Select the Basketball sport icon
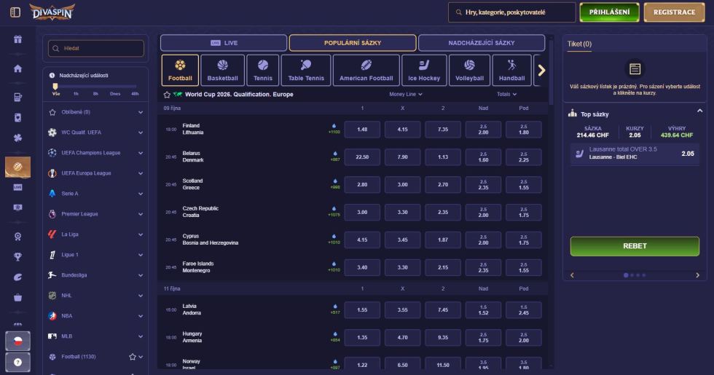Viewport: 714px width, 375px height. [x=222, y=70]
